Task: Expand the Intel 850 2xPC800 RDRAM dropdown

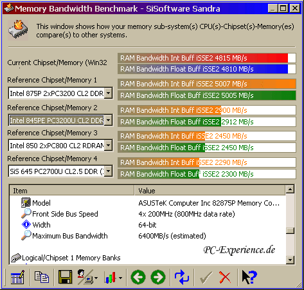Action: tap(109, 146)
